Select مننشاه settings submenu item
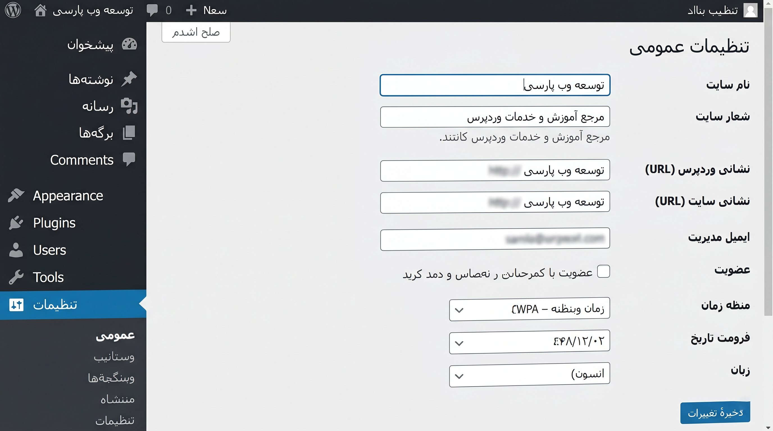Screen dimensions: 773x431 click(117, 399)
